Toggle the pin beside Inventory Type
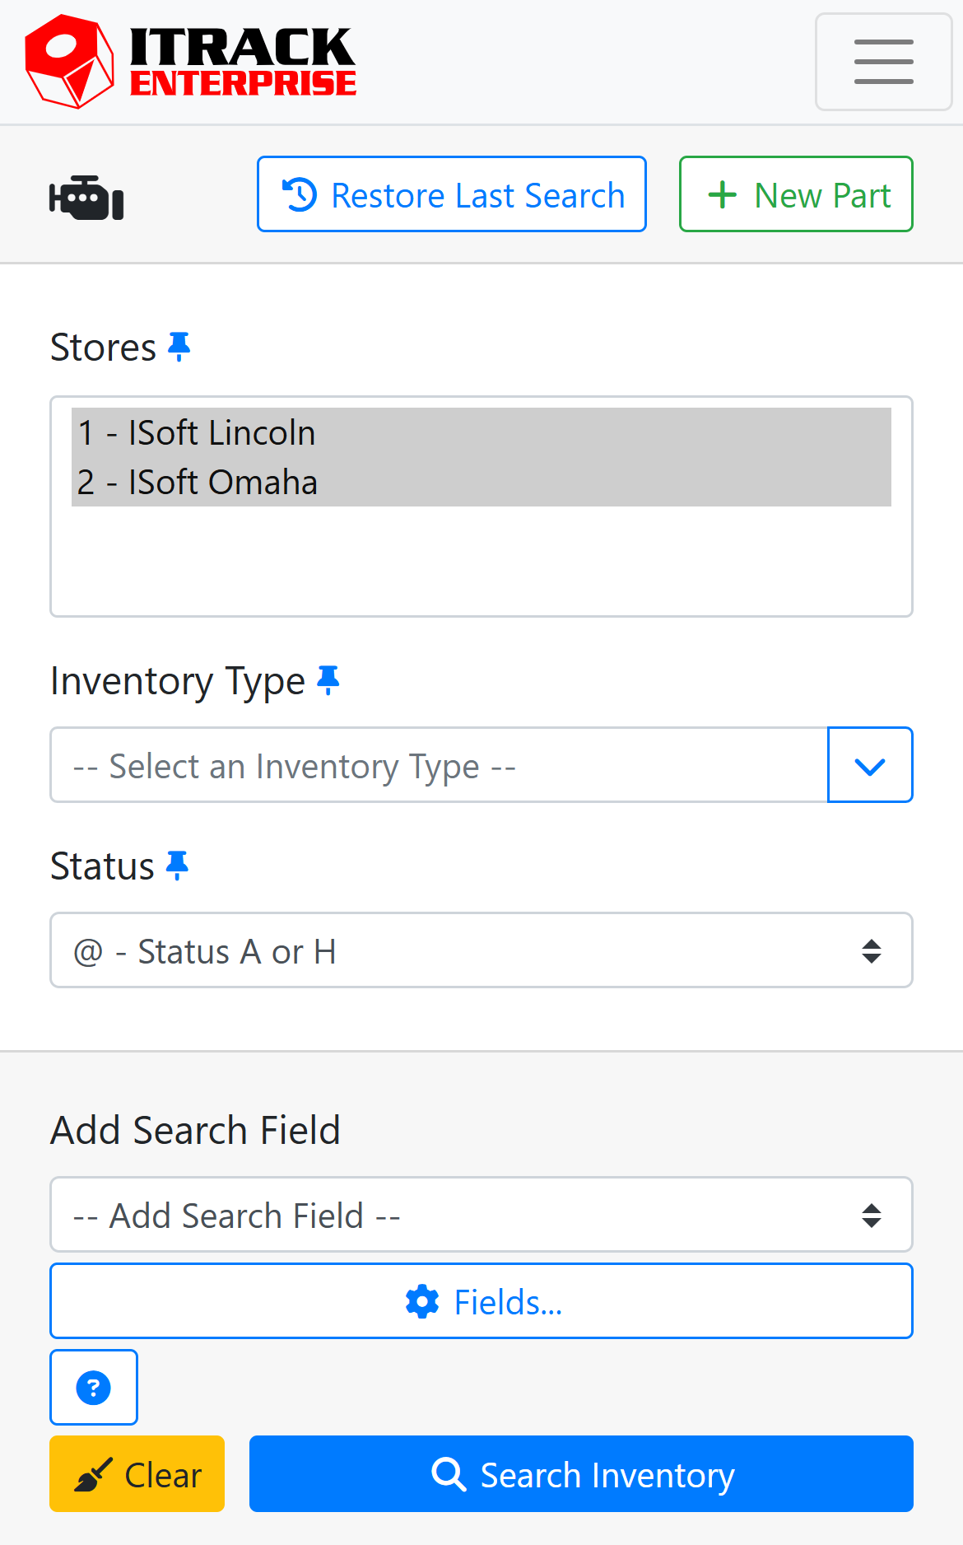 329,680
